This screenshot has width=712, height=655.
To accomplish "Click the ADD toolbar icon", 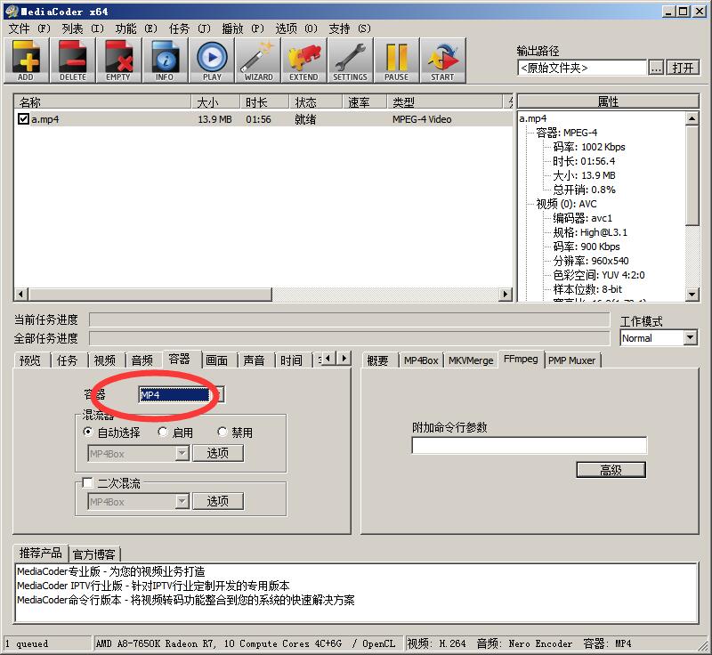I will click(27, 61).
